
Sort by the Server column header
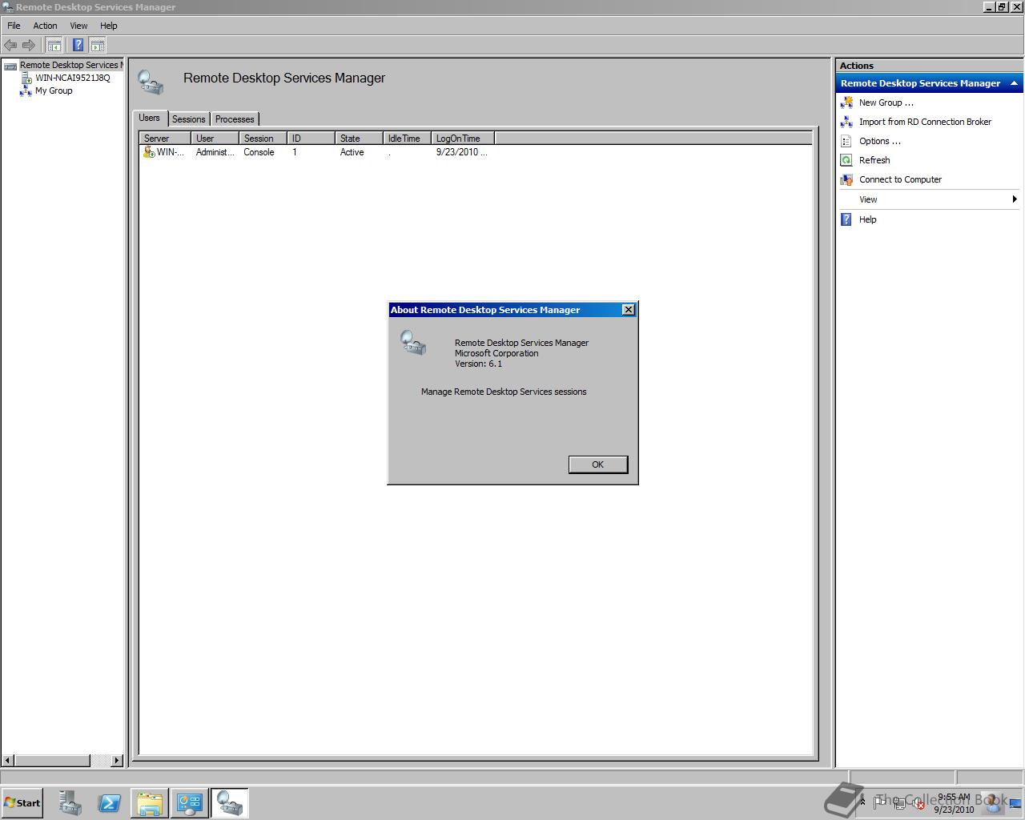[165, 139]
